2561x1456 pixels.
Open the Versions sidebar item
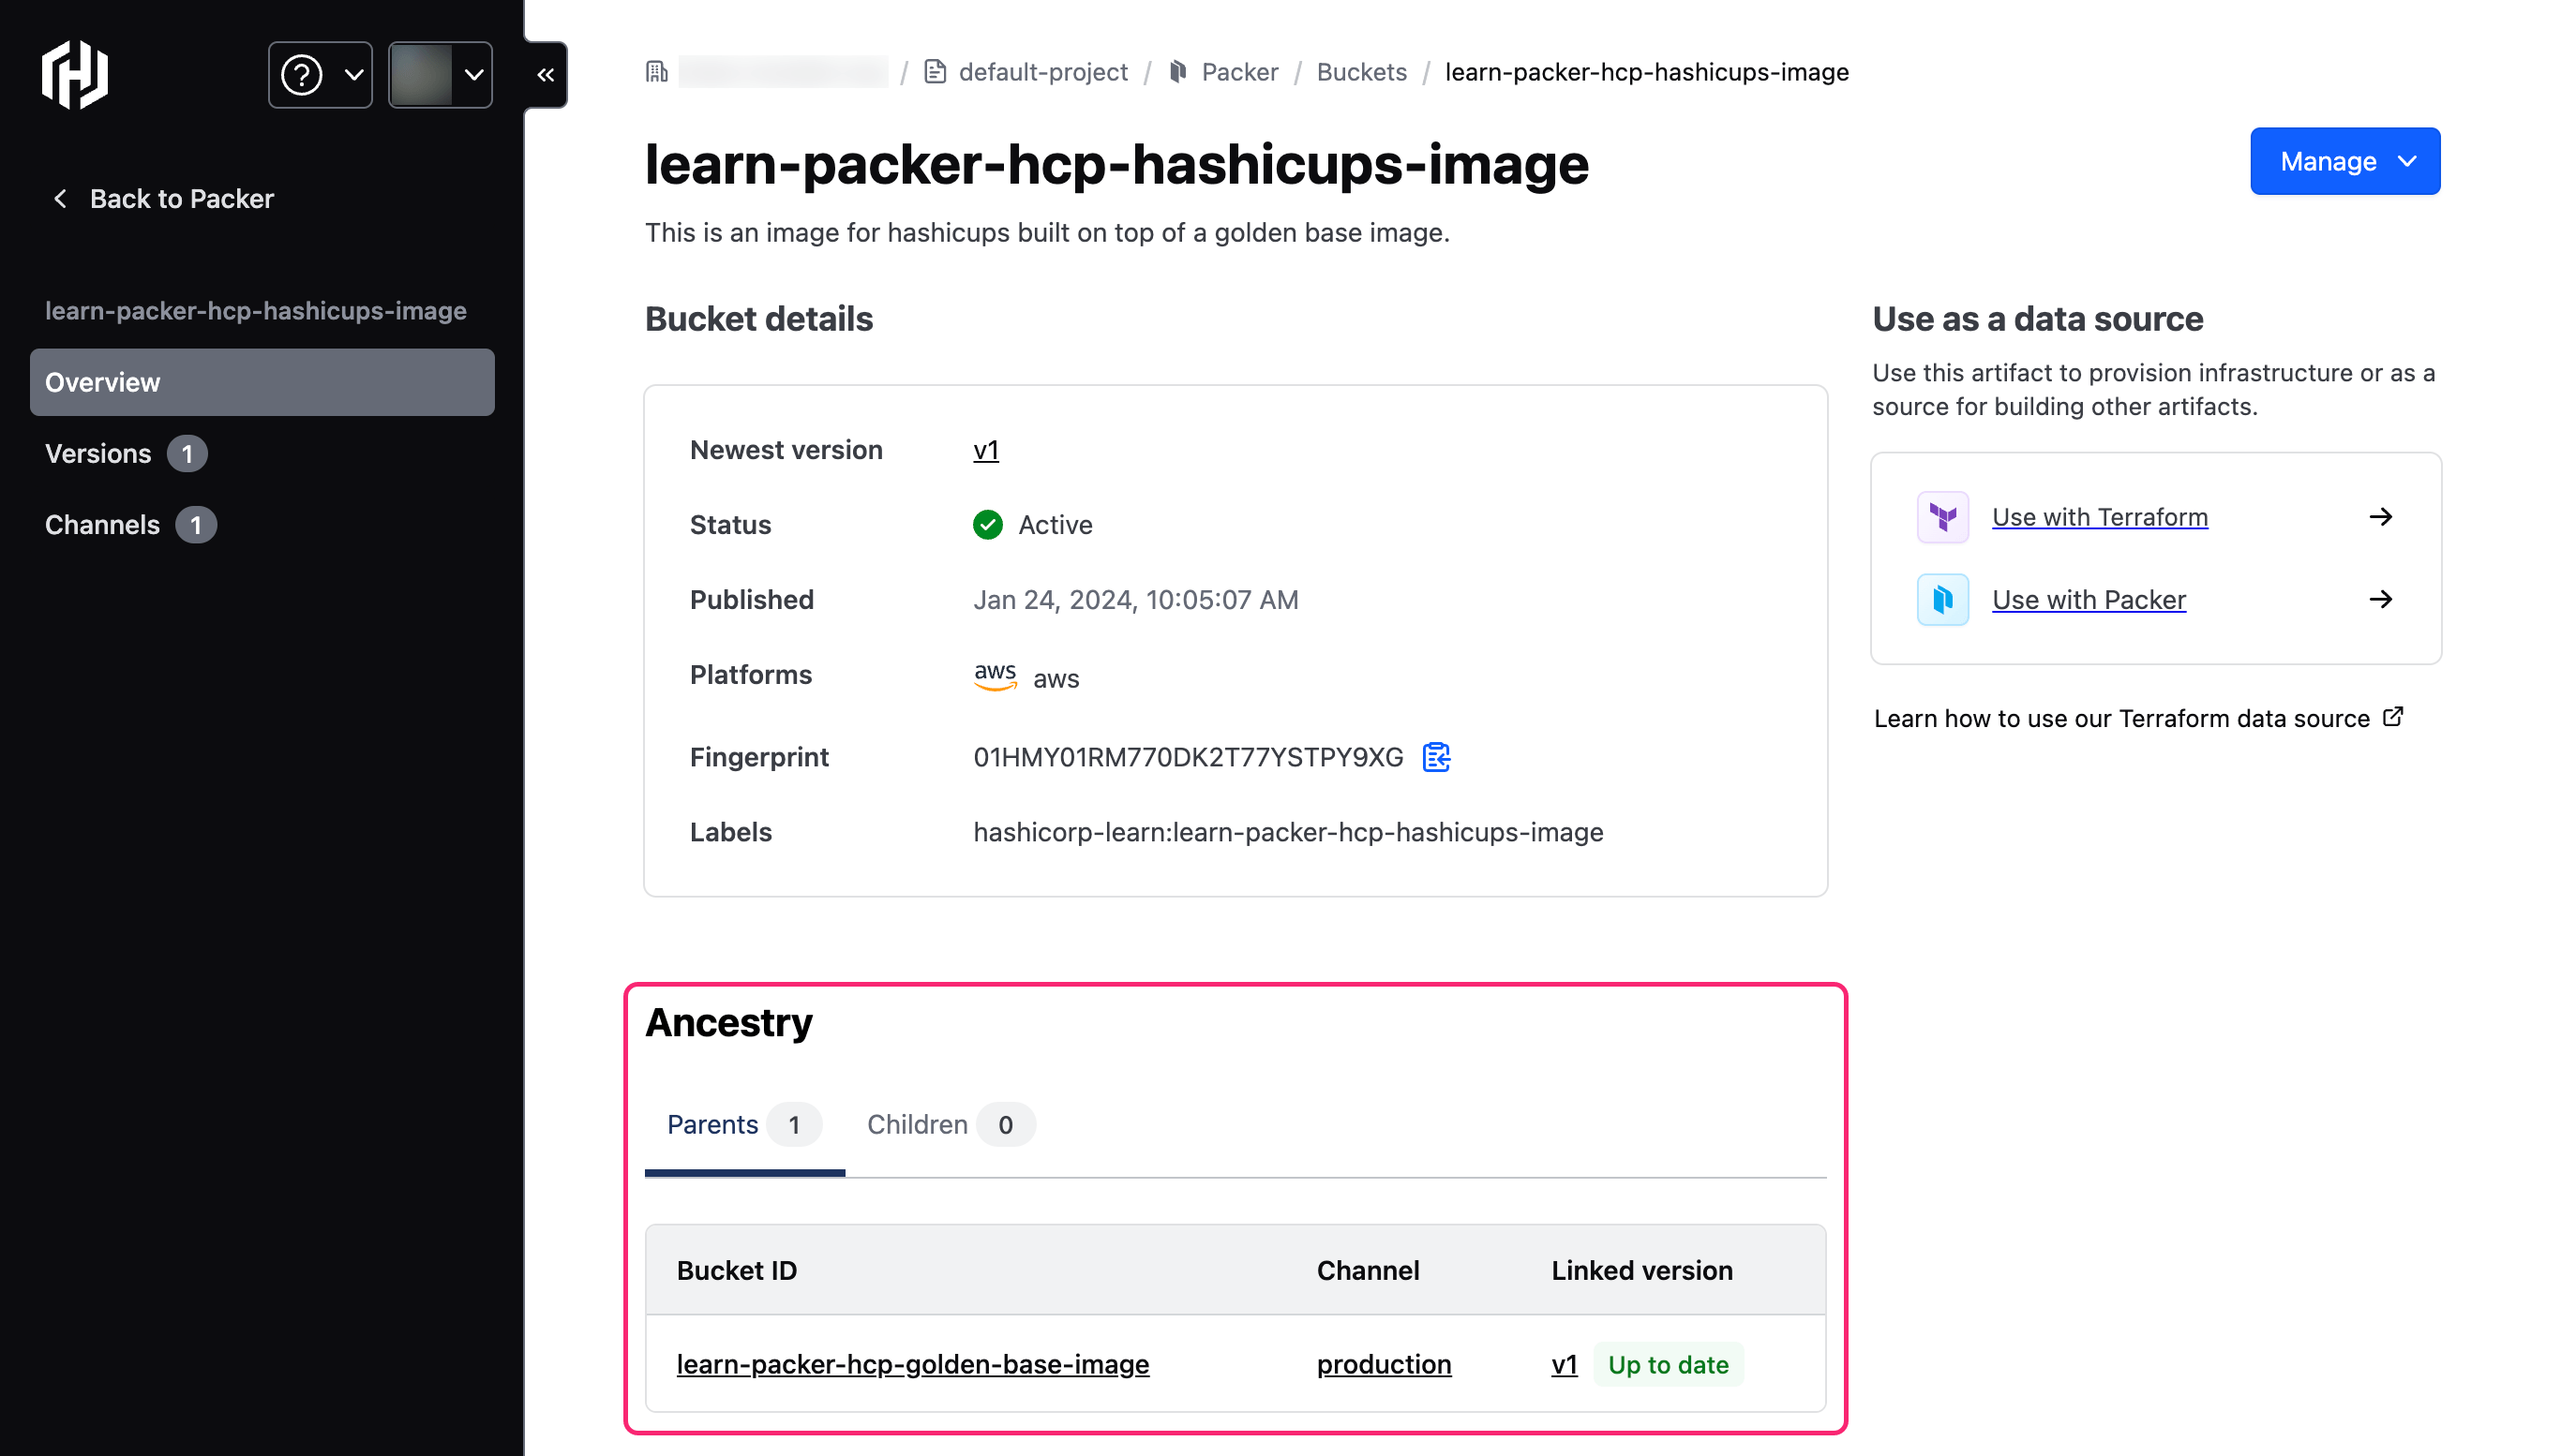(98, 453)
